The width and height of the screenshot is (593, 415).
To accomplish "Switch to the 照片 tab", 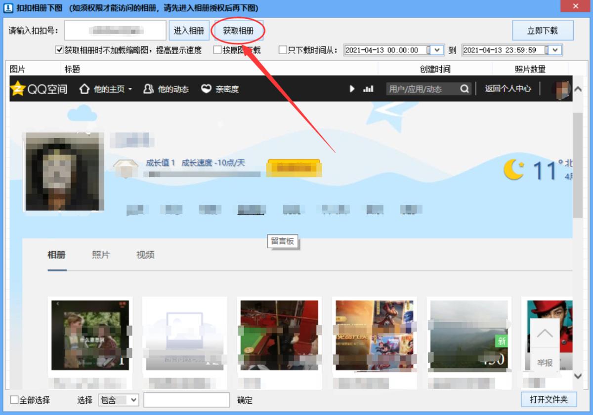I will [x=100, y=255].
